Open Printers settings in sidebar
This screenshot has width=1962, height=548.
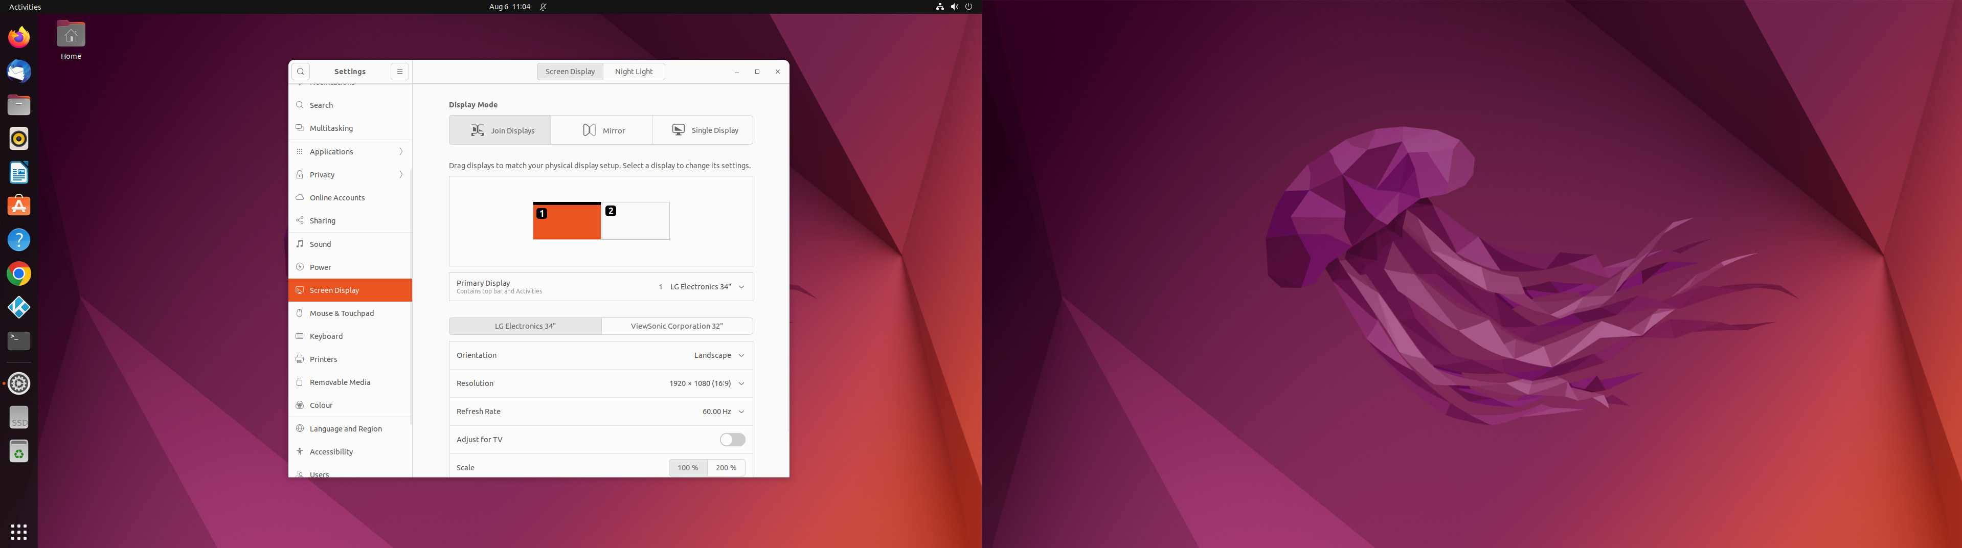tap(350, 359)
